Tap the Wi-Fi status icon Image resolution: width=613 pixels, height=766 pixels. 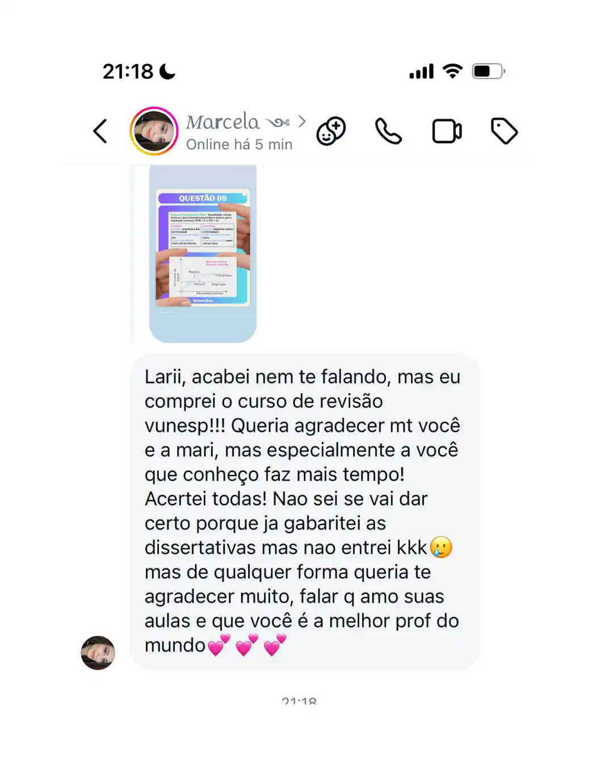452,71
